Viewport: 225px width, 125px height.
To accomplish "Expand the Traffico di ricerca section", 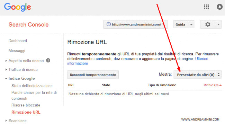I will [6, 70].
